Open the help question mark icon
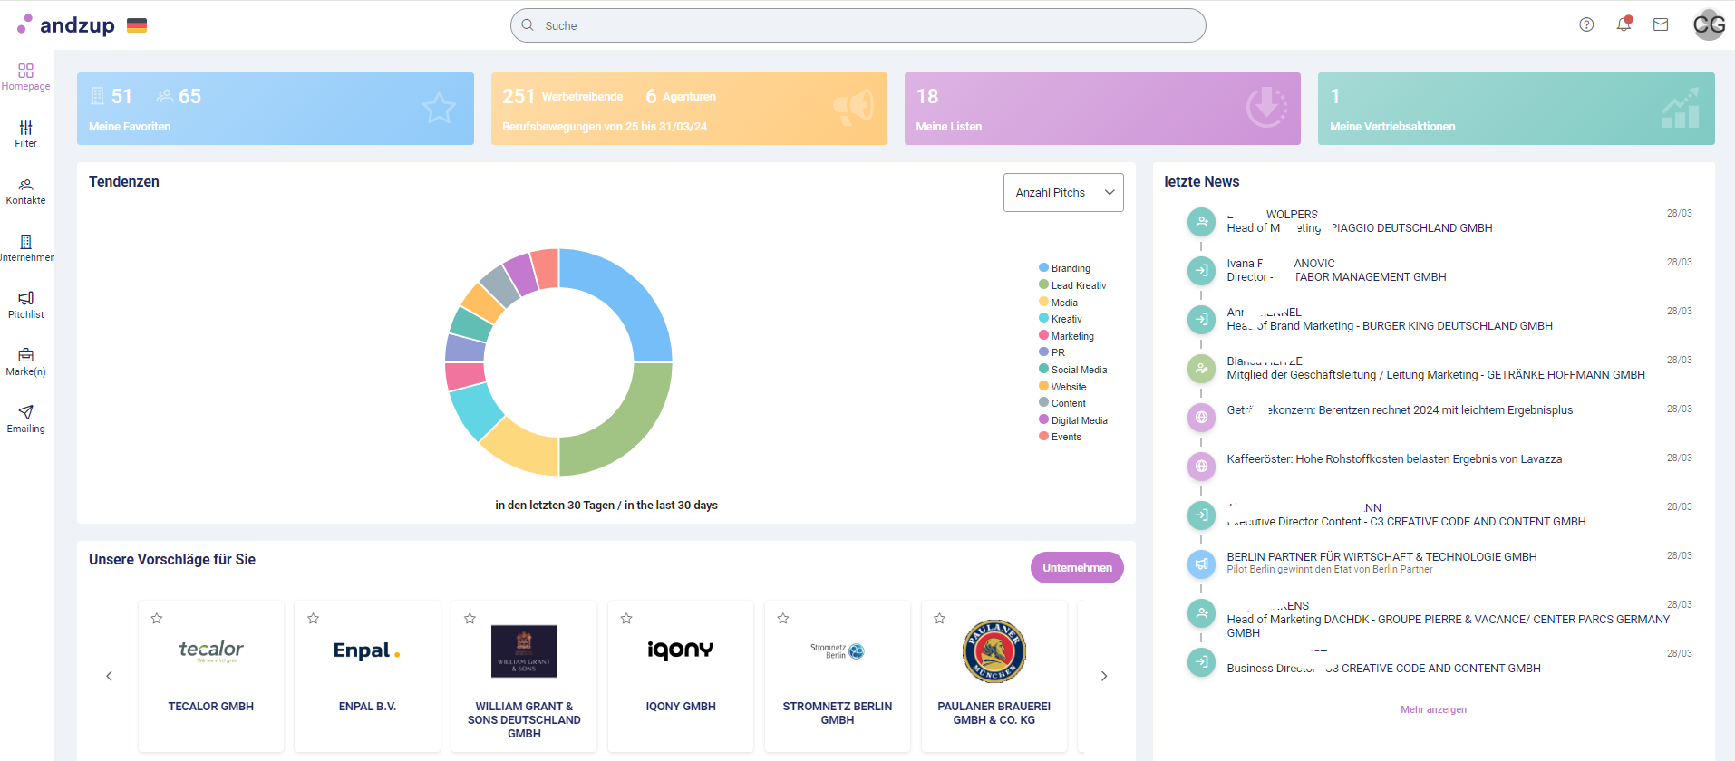 pos(1586,24)
